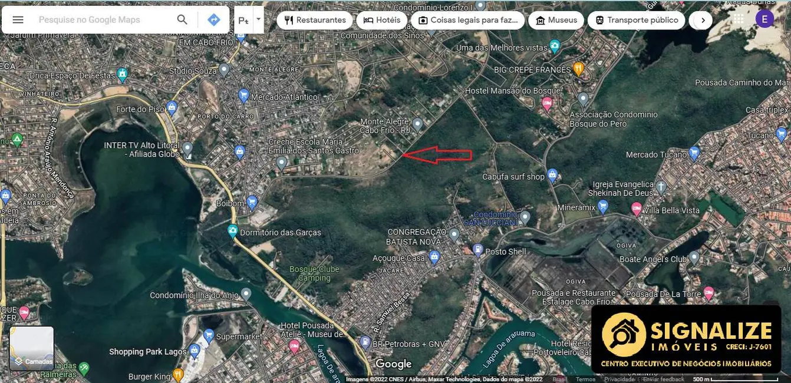Open directions with the blue arrow icon

coord(213,19)
